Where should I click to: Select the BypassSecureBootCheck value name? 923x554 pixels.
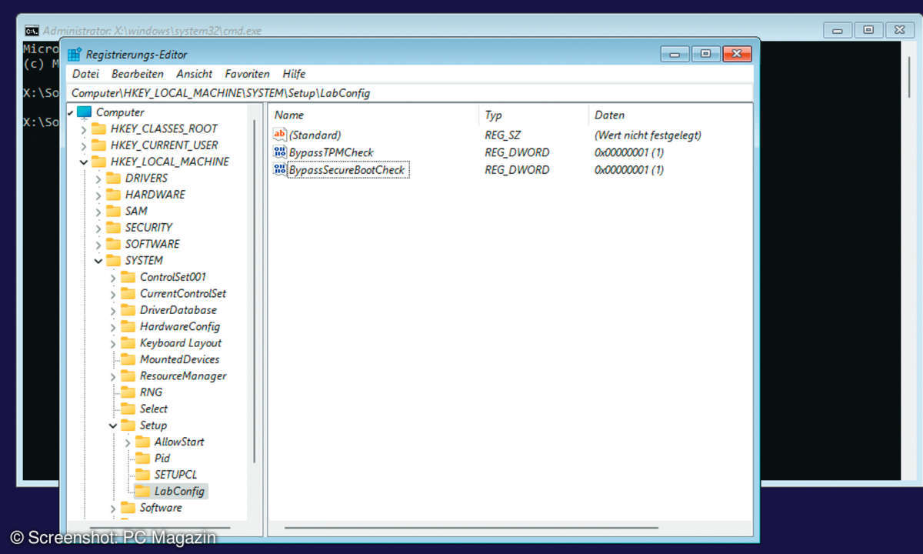point(347,170)
